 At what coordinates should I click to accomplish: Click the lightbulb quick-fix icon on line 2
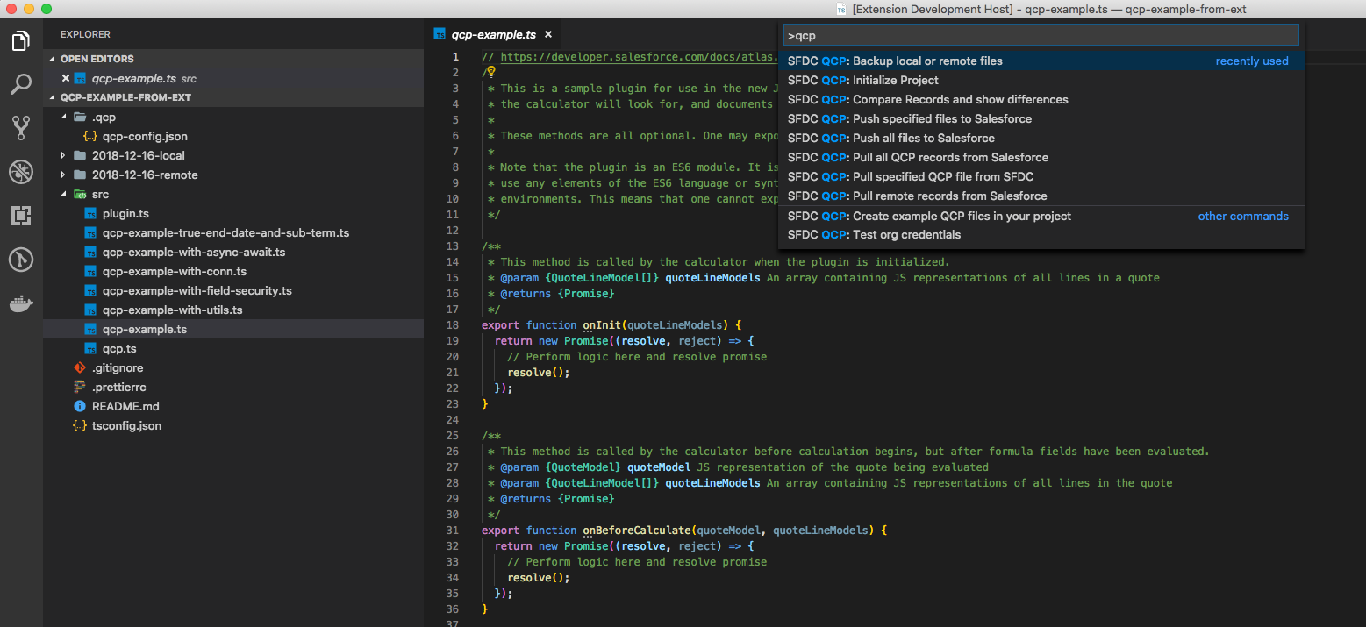[x=491, y=72]
